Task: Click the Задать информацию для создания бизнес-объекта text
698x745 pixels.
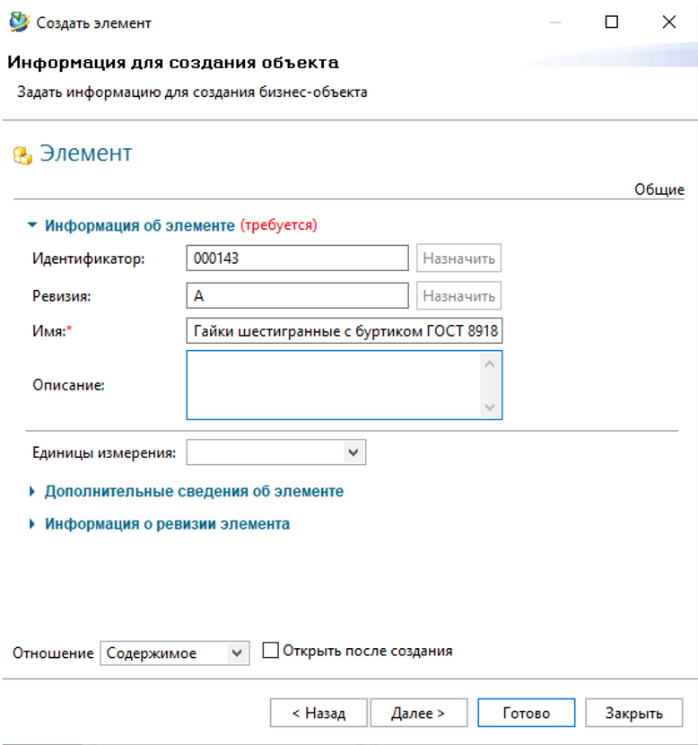Action: [x=192, y=92]
